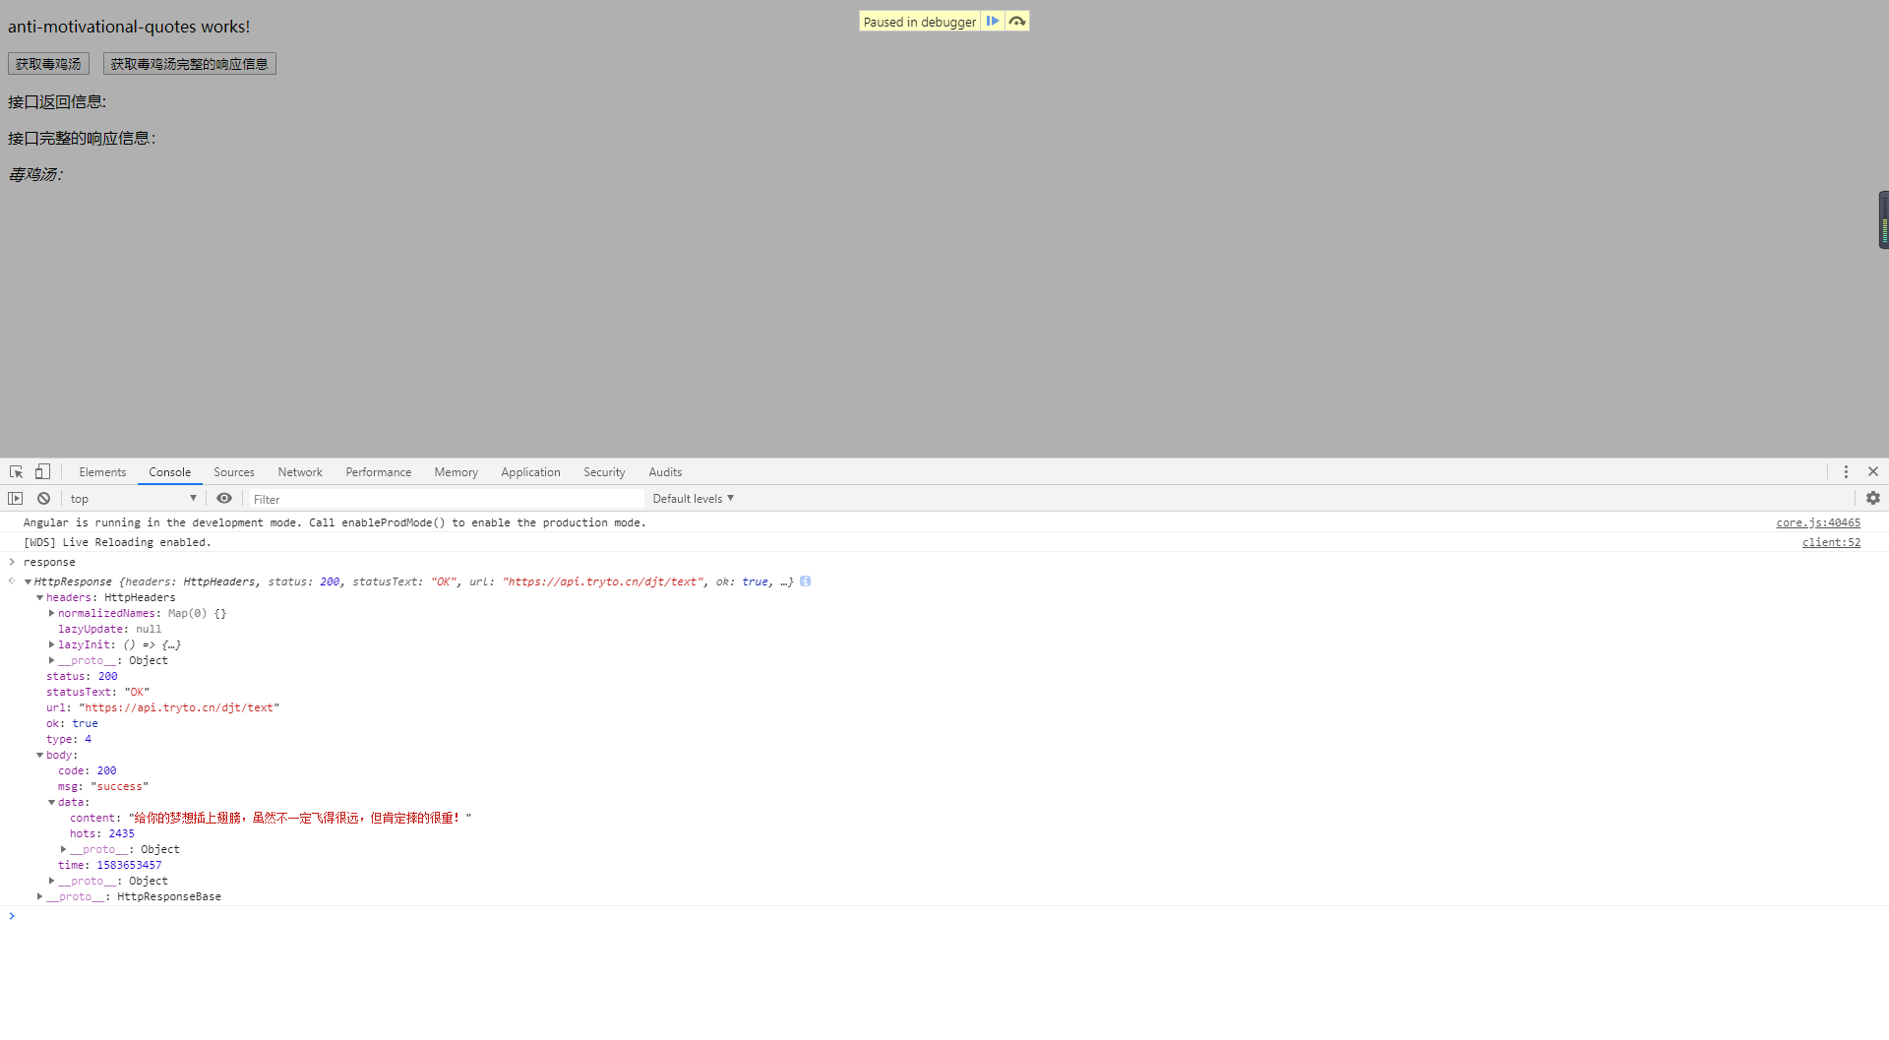Open the Application tab
This screenshot has width=1889, height=1040.
530,472
